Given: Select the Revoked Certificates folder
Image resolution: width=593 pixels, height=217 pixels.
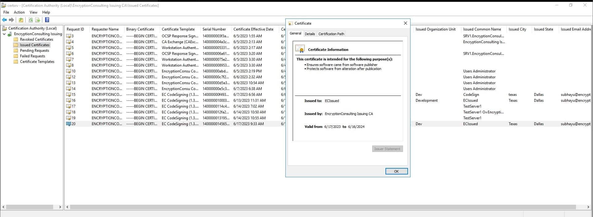Looking at the screenshot, I should point(36,39).
